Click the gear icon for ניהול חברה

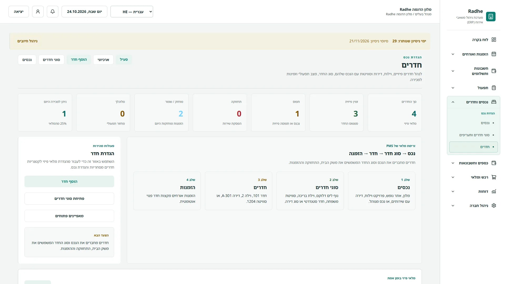[494, 206]
